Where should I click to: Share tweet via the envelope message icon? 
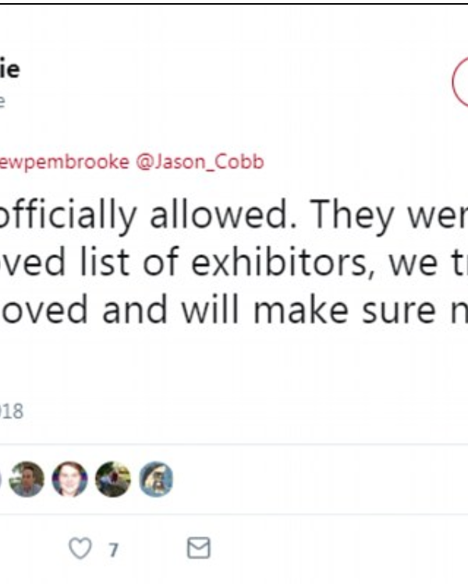tap(199, 547)
